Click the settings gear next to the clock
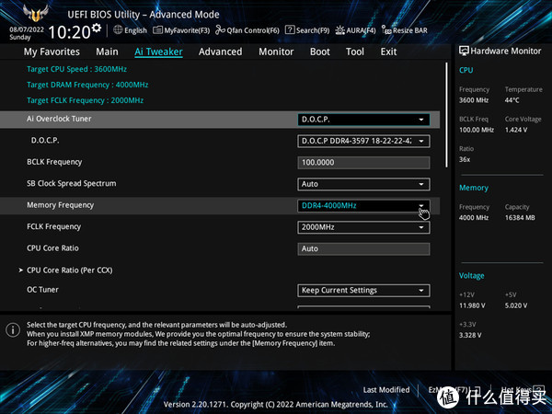 point(97,28)
